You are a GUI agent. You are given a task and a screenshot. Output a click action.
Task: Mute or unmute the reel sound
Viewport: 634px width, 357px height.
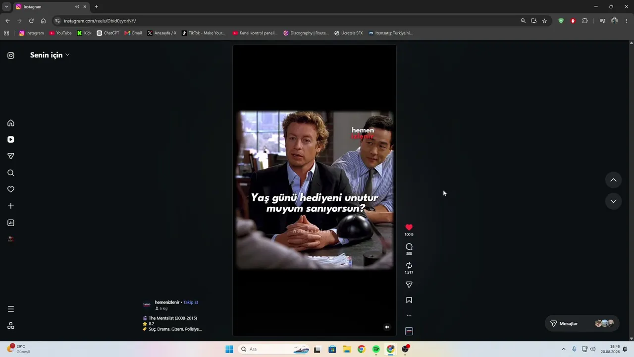(x=387, y=327)
